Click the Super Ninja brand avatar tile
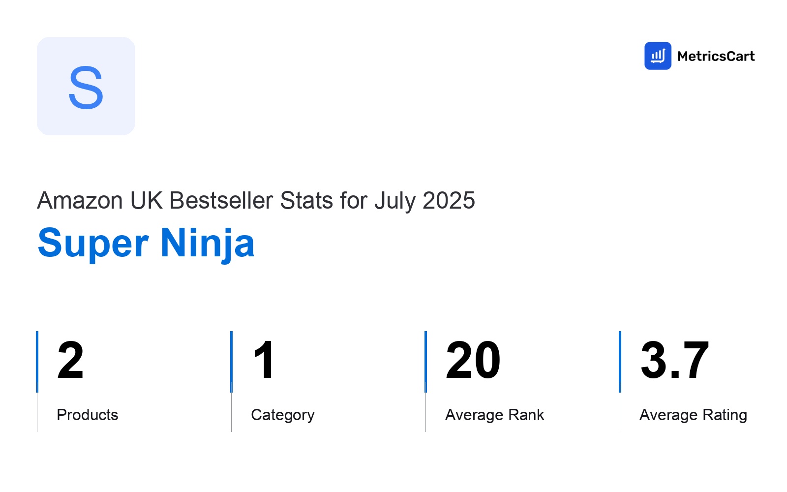This screenshot has width=787, height=492. point(86,86)
